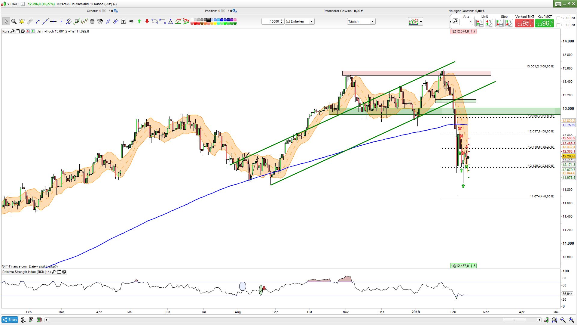Screen dimensions: 577x325
Task: Insert a black right arrow marker
Action: click(x=131, y=21)
